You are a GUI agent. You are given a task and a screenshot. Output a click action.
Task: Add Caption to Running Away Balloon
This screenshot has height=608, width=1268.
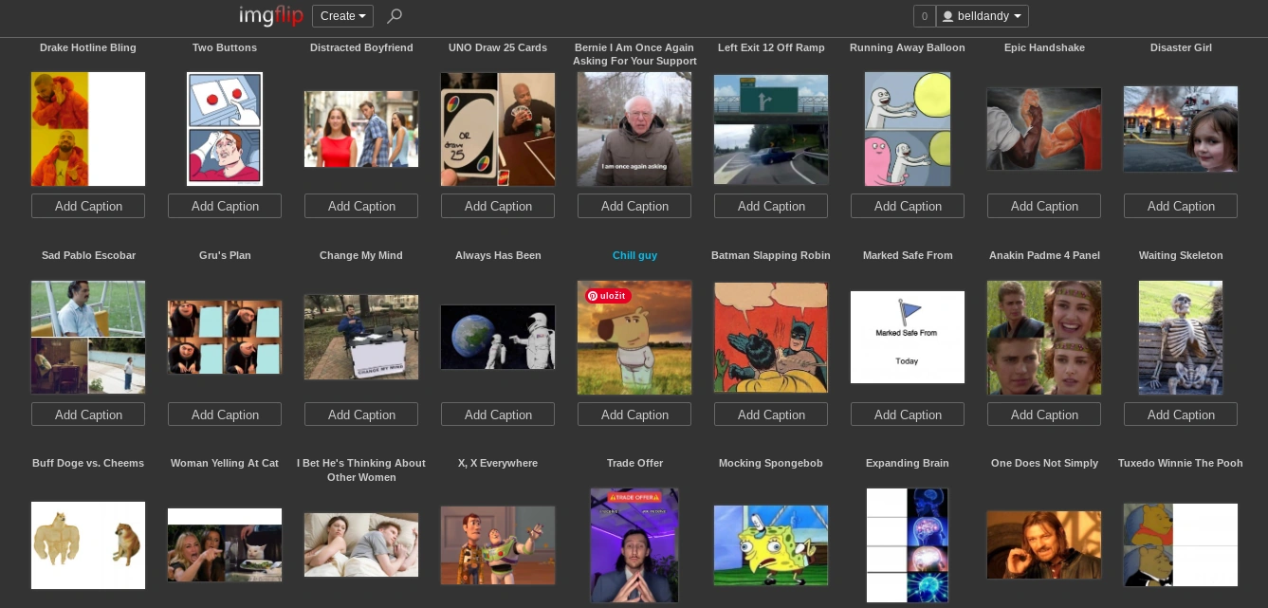(908, 206)
